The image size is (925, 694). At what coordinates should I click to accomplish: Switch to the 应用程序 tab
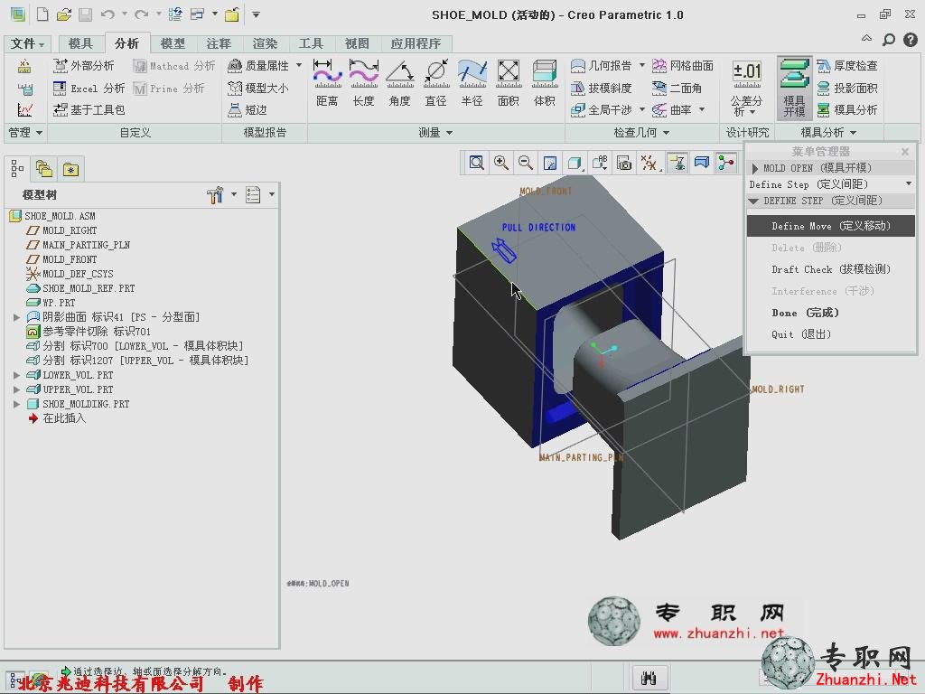[416, 43]
